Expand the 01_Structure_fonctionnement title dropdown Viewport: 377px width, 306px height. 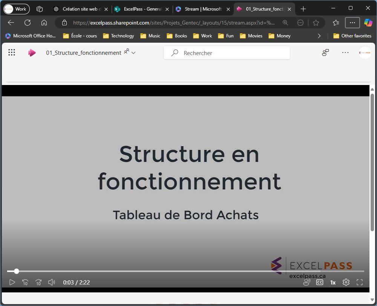pyautogui.click(x=133, y=53)
